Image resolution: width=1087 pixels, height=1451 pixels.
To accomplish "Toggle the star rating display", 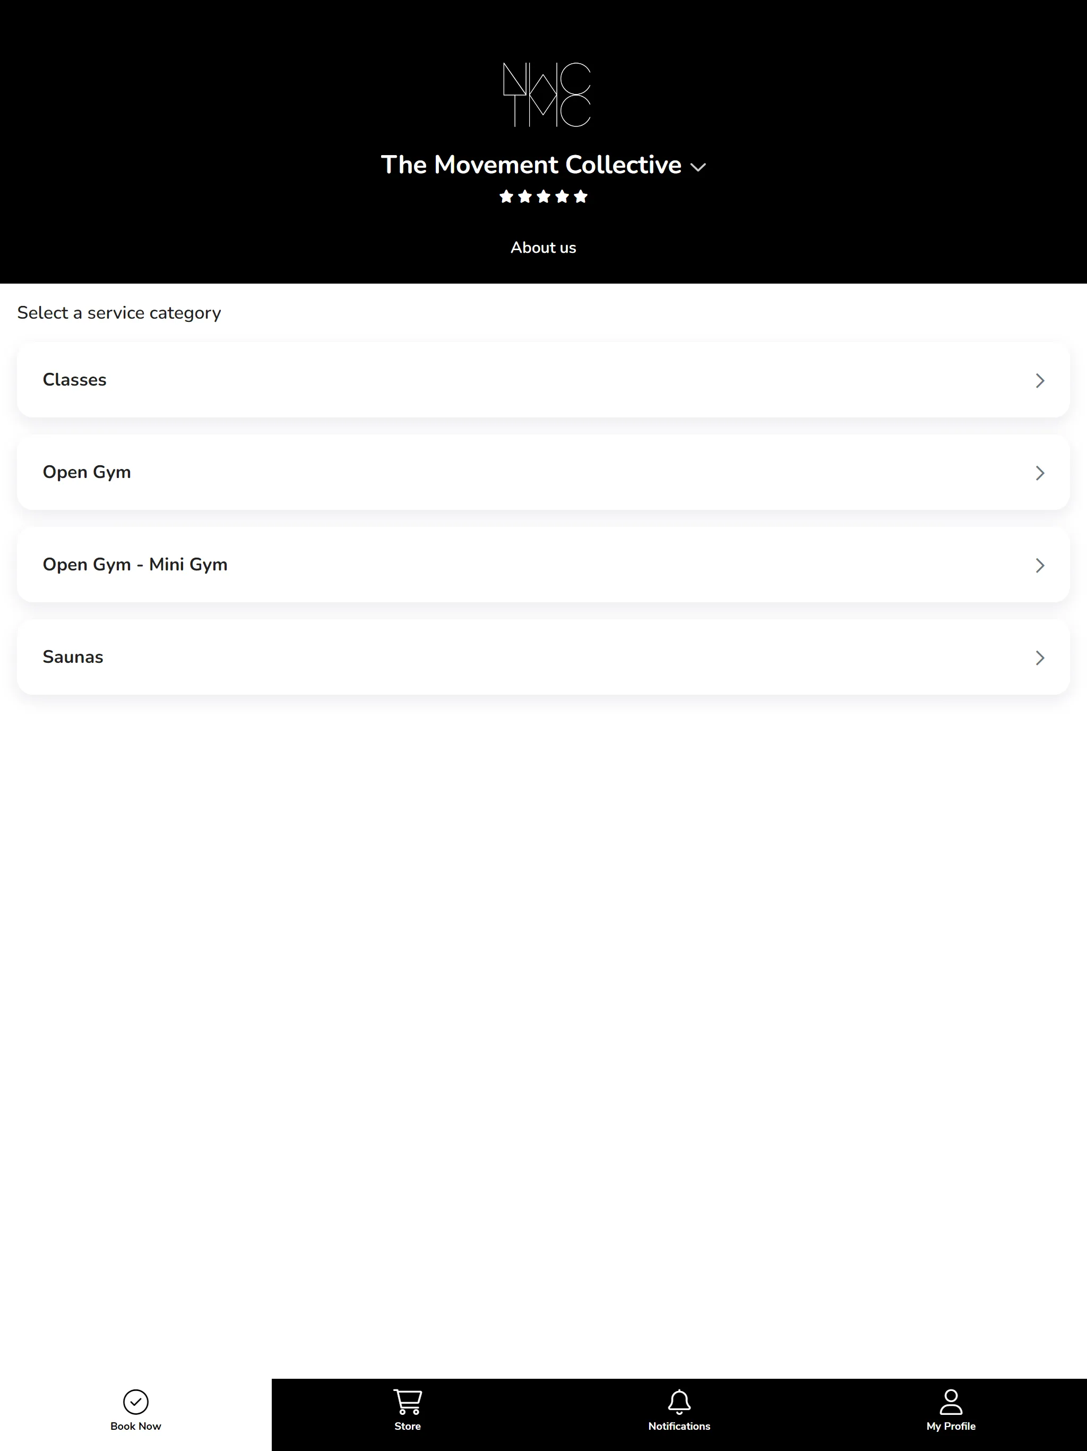I will (543, 197).
